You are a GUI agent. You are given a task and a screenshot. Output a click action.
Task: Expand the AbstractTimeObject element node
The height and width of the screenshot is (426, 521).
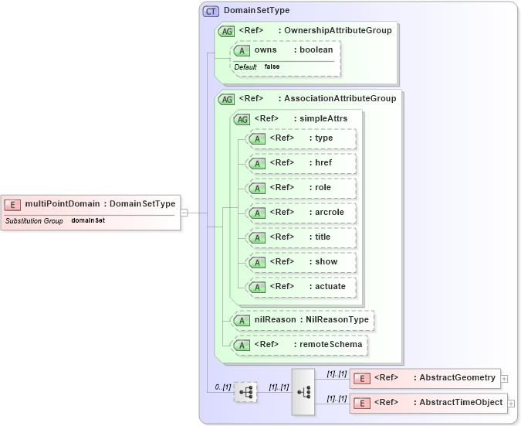[512, 404]
